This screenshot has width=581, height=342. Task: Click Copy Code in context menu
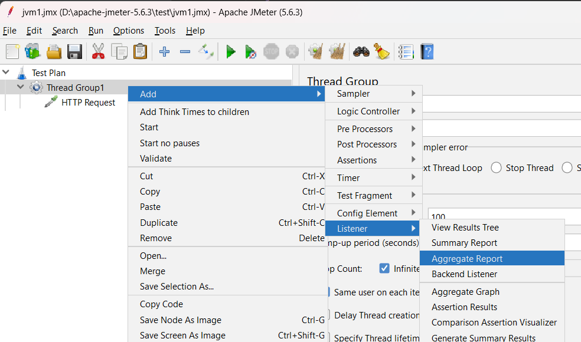[226, 304]
